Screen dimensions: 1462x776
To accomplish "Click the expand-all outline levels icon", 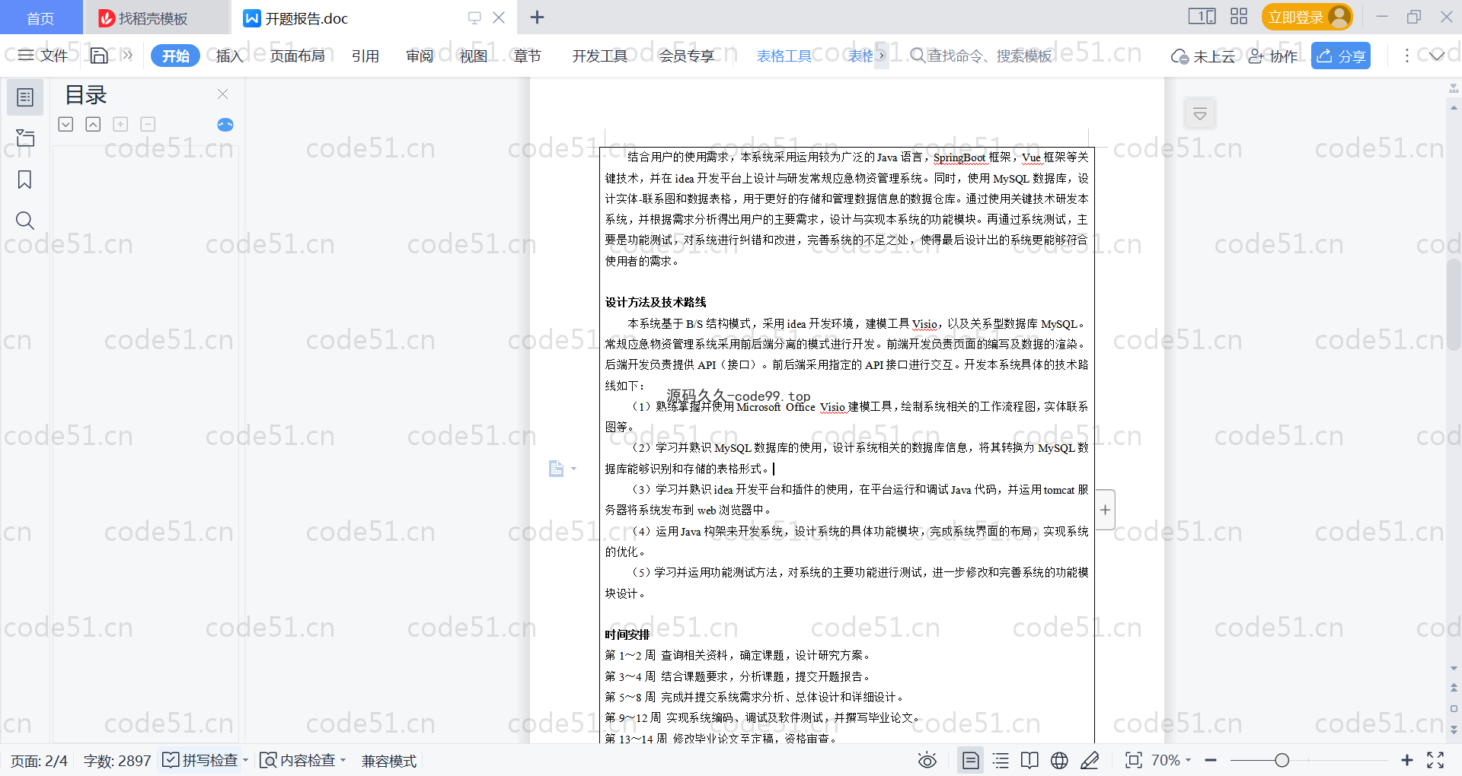I will click(x=65, y=124).
